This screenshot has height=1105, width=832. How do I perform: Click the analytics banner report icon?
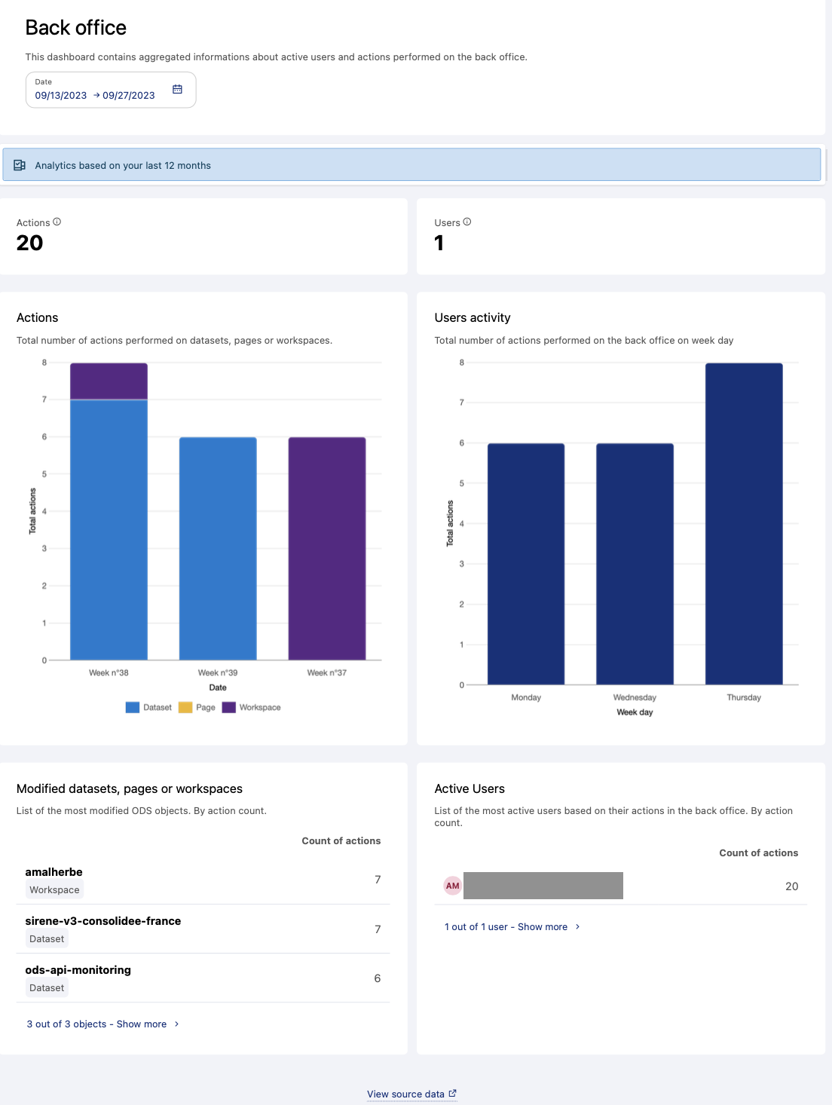pyautogui.click(x=20, y=165)
